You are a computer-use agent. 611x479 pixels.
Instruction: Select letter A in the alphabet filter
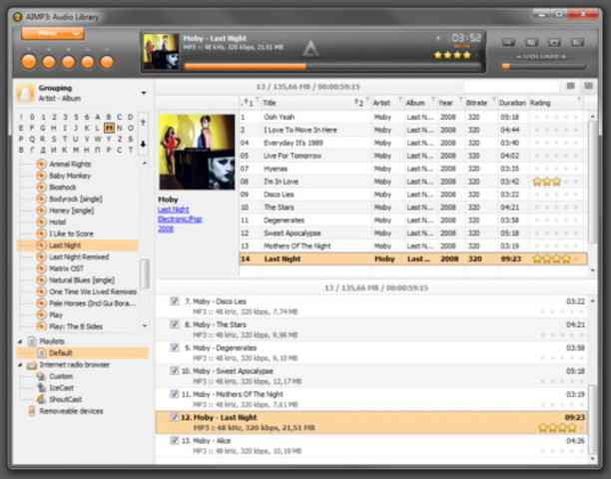[98, 117]
